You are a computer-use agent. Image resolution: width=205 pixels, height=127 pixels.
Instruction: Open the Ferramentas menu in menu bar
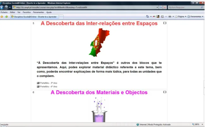pos(39,12)
